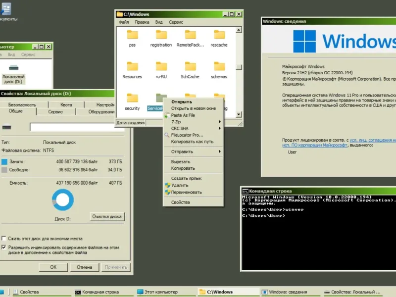This screenshot has width=396, height=297.
Task: Open Сервис menu in Этот компьютер window
Action: pyautogui.click(x=28, y=54)
